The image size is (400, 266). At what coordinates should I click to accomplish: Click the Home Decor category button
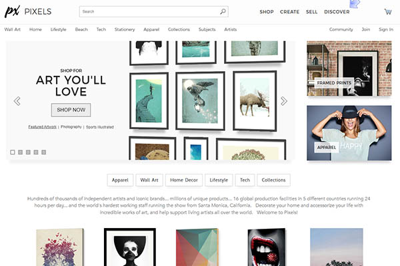tap(183, 180)
